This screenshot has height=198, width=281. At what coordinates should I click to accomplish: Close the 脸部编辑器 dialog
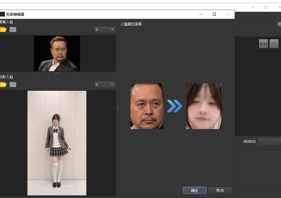(x=228, y=14)
